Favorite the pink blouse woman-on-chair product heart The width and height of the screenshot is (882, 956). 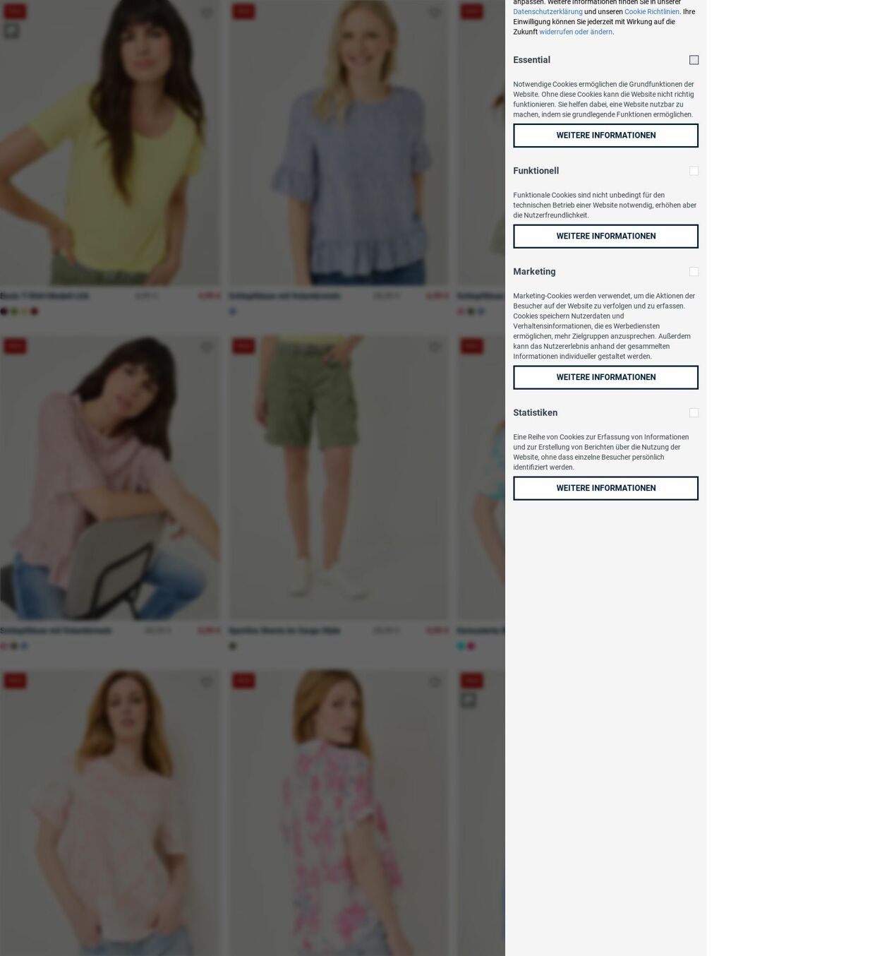click(207, 347)
